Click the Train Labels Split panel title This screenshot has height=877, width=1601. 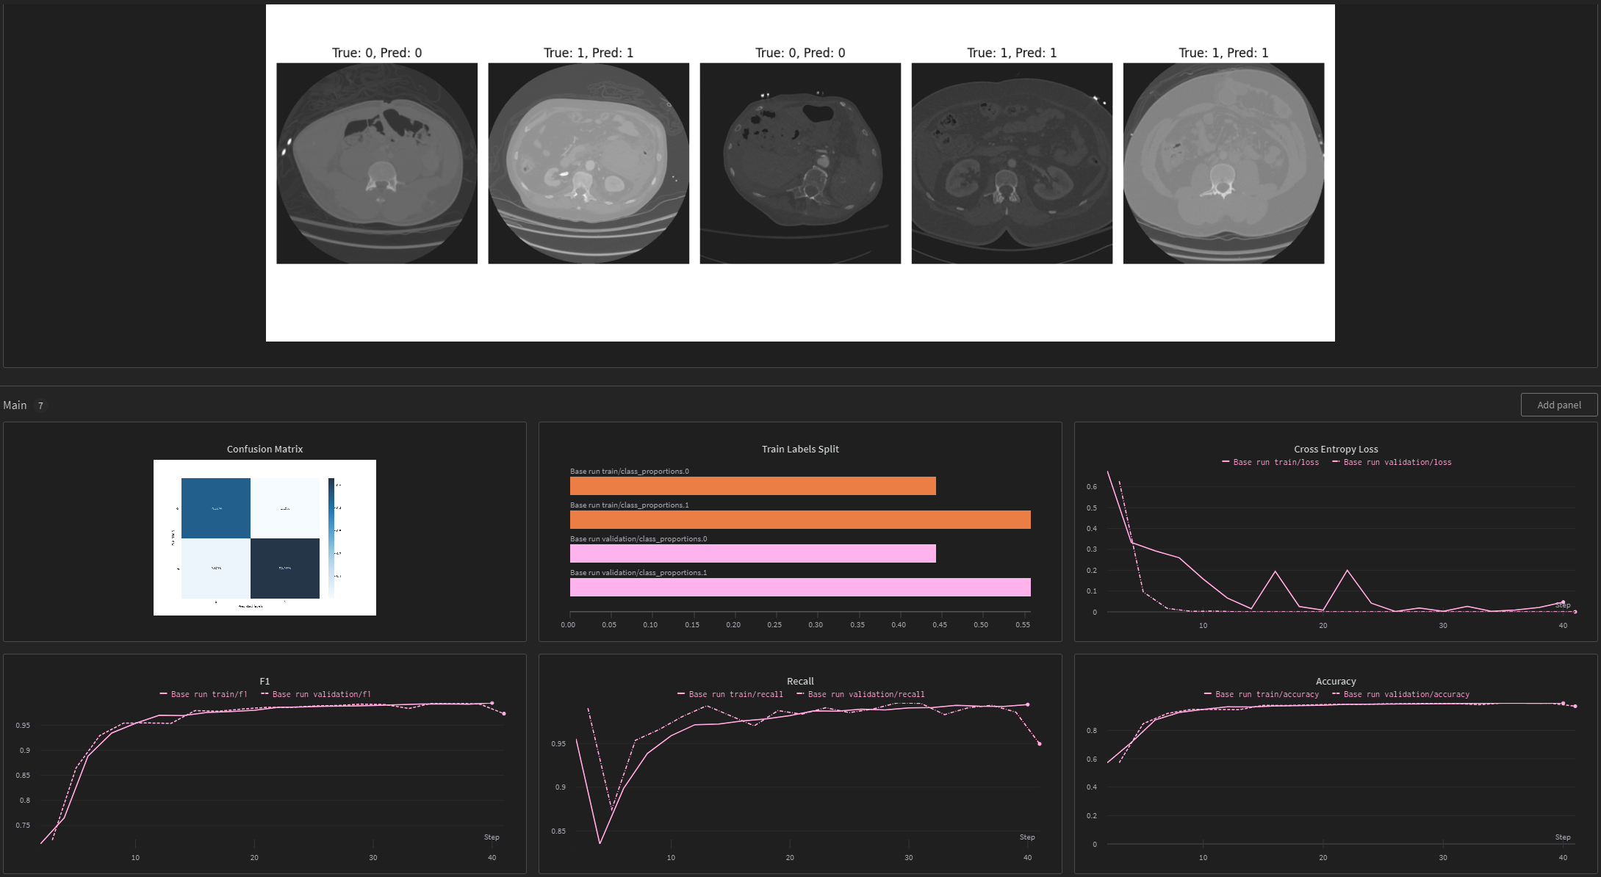tap(800, 449)
